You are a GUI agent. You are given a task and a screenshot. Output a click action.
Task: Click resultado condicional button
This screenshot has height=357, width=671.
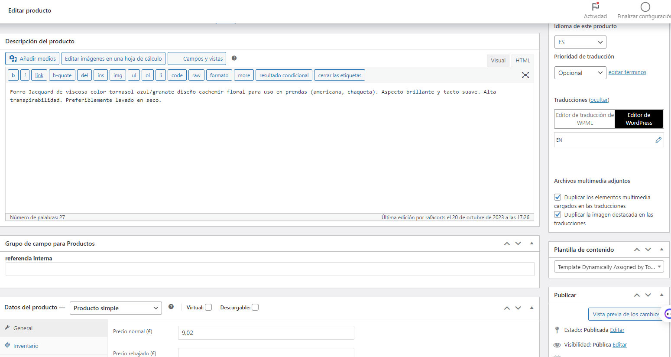point(284,75)
